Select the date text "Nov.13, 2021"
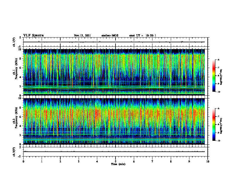The image size is (234, 181). pos(82,35)
